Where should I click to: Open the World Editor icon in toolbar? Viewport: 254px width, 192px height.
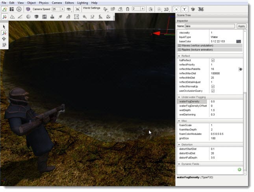pyautogui.click(x=5, y=9)
